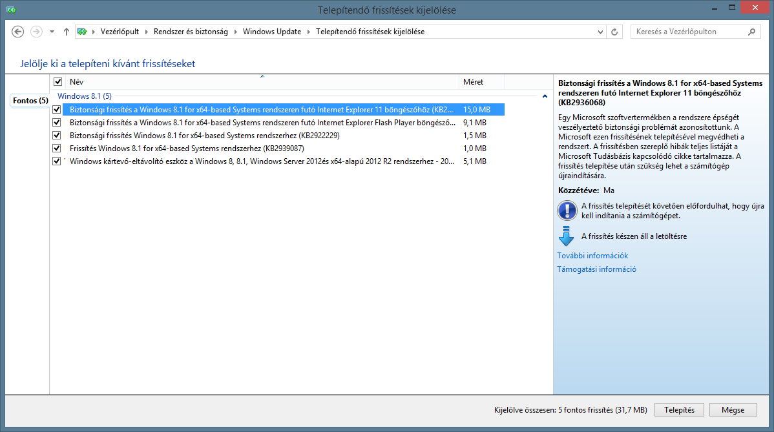Screen dimensions: 774x432
Task: Sort updates by the Méret column
Action: 482,82
